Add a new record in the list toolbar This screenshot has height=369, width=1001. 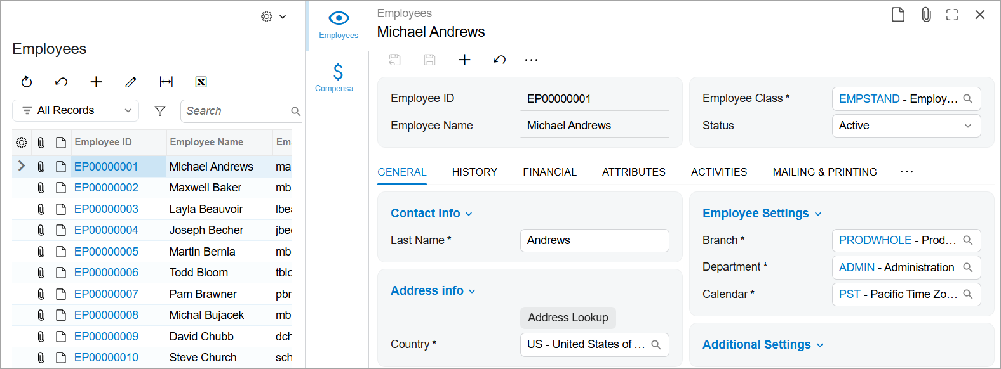point(96,82)
